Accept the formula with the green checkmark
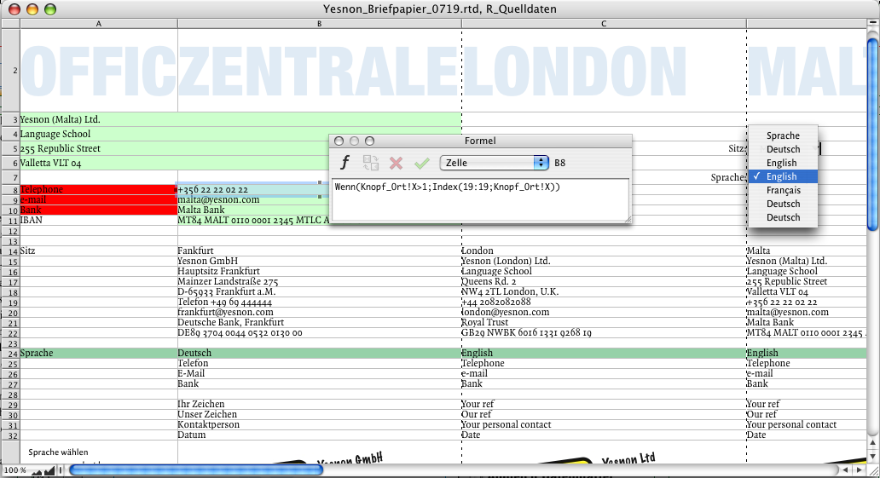This screenshot has height=478, width=880. [421, 163]
